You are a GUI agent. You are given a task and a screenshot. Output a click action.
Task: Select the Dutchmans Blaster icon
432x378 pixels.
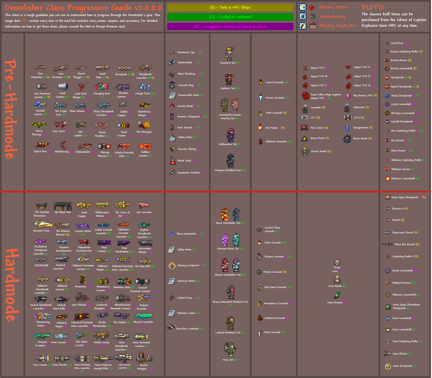coord(145,243)
